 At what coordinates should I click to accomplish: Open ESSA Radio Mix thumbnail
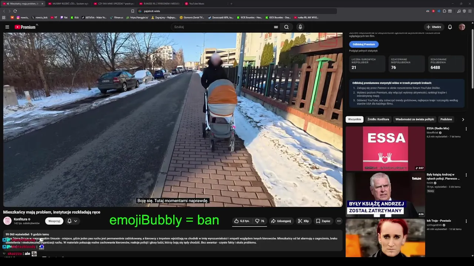385,149
